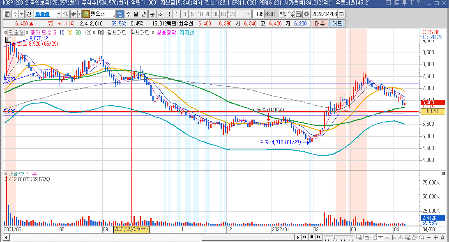Open chart settings gear icon

(306, 14)
